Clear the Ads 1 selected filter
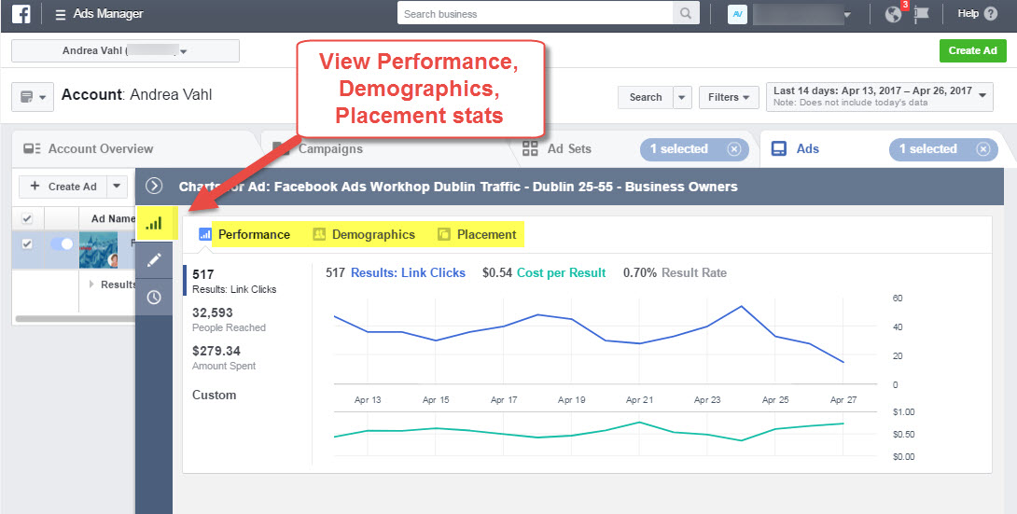Viewport: 1017px width, 514px height. [983, 149]
